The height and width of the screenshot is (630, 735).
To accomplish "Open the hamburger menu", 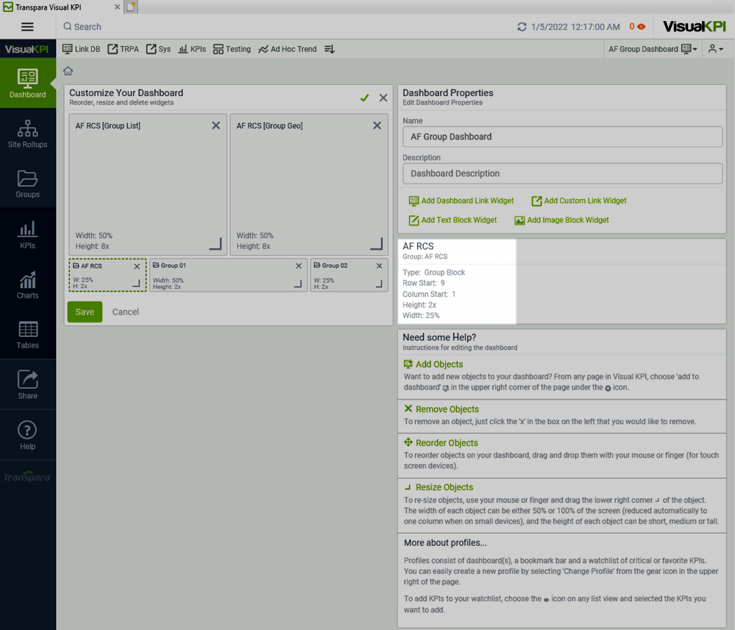I will (x=27, y=27).
